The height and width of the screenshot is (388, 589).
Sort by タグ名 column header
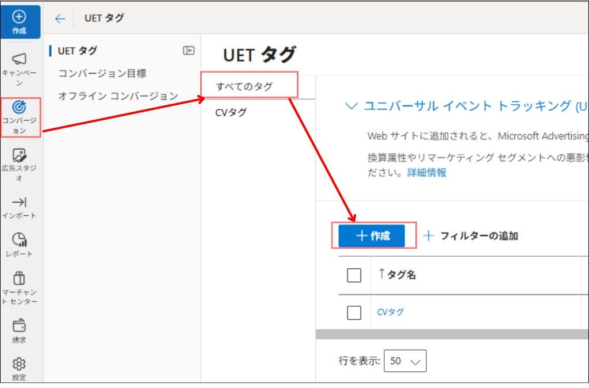pos(397,275)
